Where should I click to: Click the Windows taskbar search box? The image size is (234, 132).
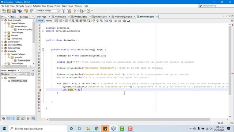tap(38, 129)
